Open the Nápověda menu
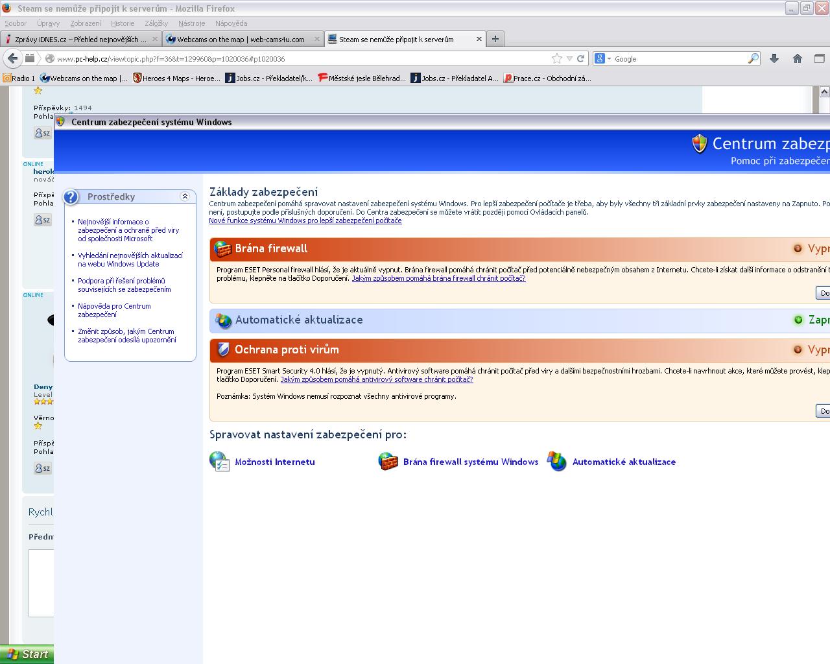The width and height of the screenshot is (830, 664). pos(231,23)
